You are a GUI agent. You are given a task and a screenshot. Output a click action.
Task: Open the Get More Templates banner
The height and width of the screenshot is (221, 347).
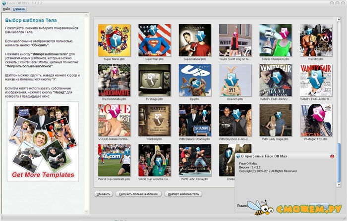43,141
